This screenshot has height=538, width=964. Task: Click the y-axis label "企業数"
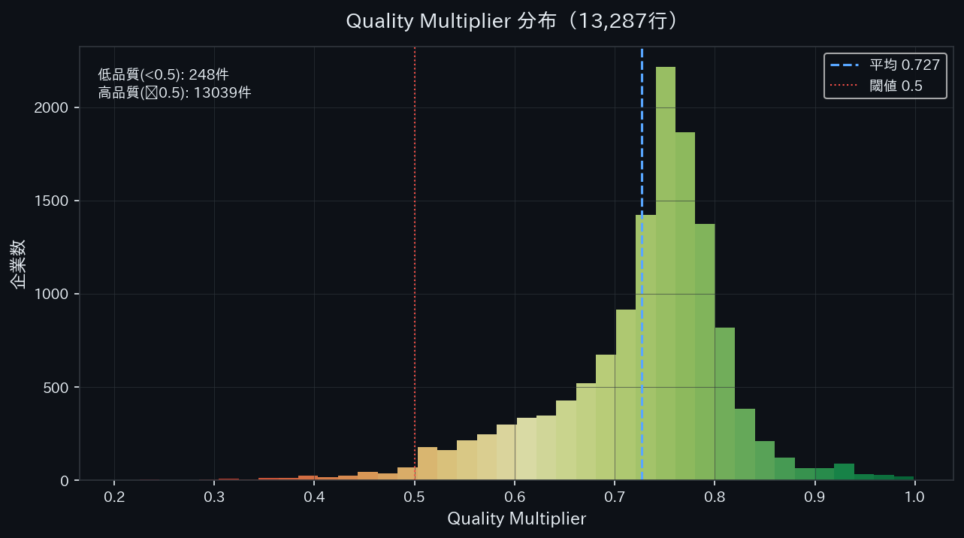[x=19, y=264]
